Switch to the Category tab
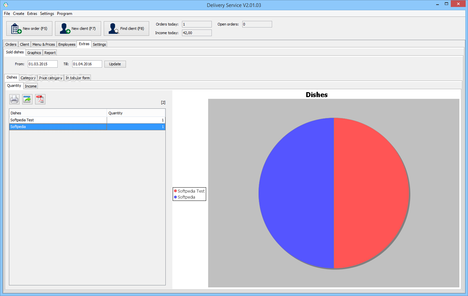The image size is (468, 296). click(28, 78)
